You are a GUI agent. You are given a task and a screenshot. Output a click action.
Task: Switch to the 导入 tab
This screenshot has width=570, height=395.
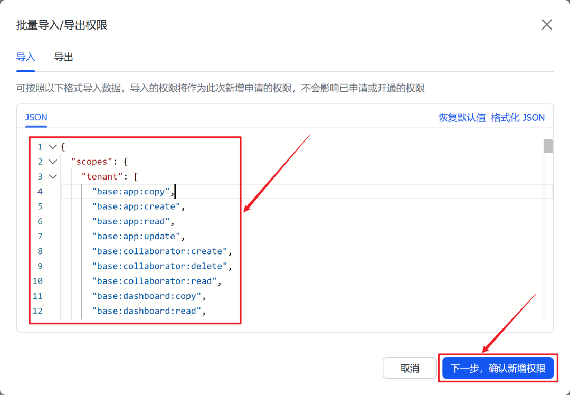coord(25,57)
